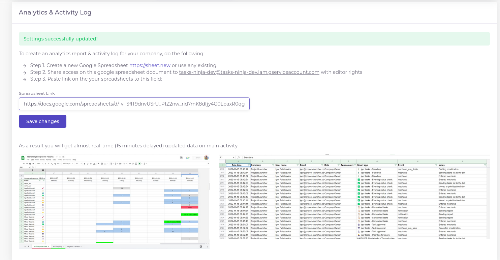Viewport: 500px width, 260px height.
Task: Open the Date time column filter arrow
Action: 249,165
